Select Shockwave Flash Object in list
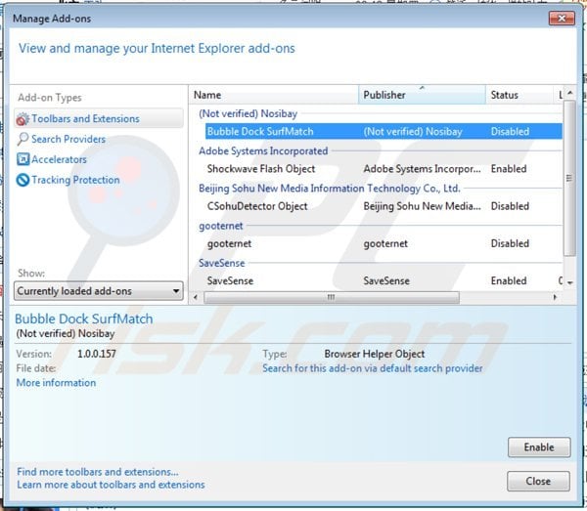 coord(260,169)
